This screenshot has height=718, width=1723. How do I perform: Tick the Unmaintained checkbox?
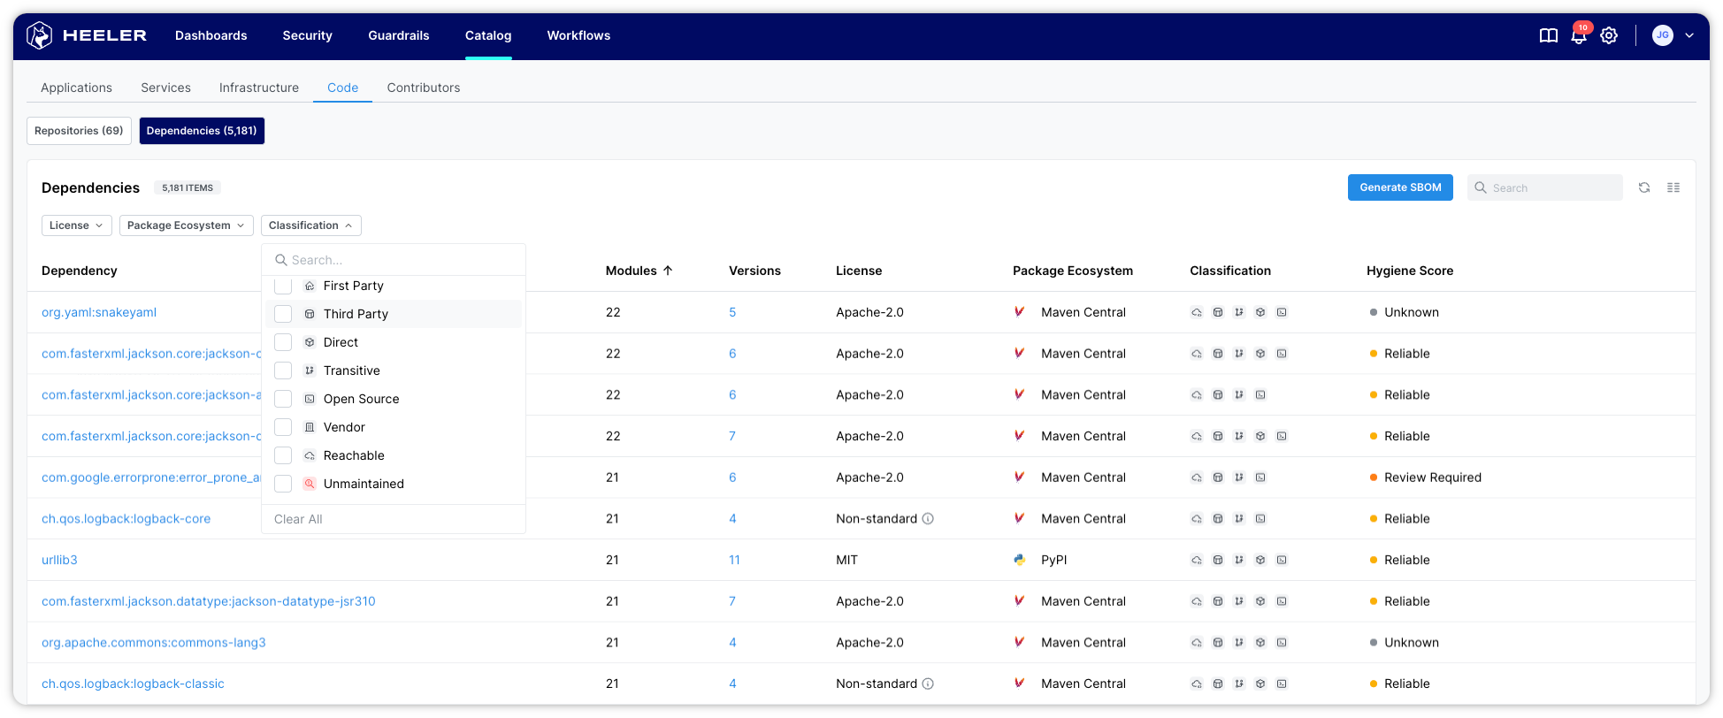point(283,484)
